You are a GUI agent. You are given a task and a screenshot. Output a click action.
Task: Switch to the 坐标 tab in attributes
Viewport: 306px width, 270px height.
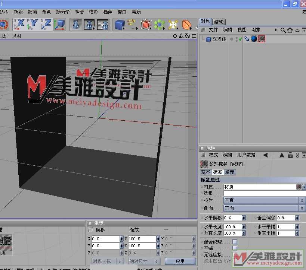[229, 172]
